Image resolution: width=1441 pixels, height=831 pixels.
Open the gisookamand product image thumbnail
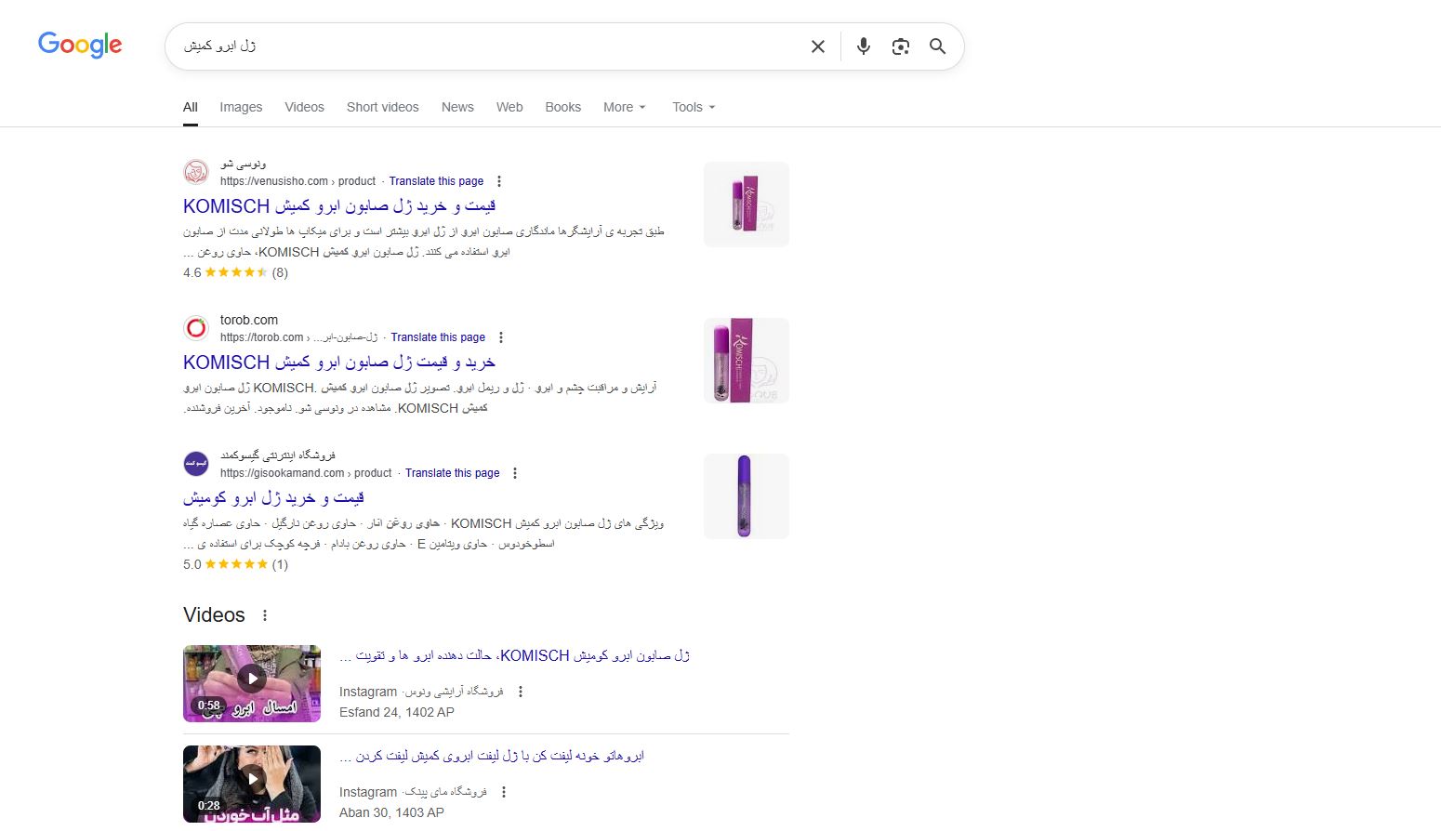pyautogui.click(x=747, y=496)
